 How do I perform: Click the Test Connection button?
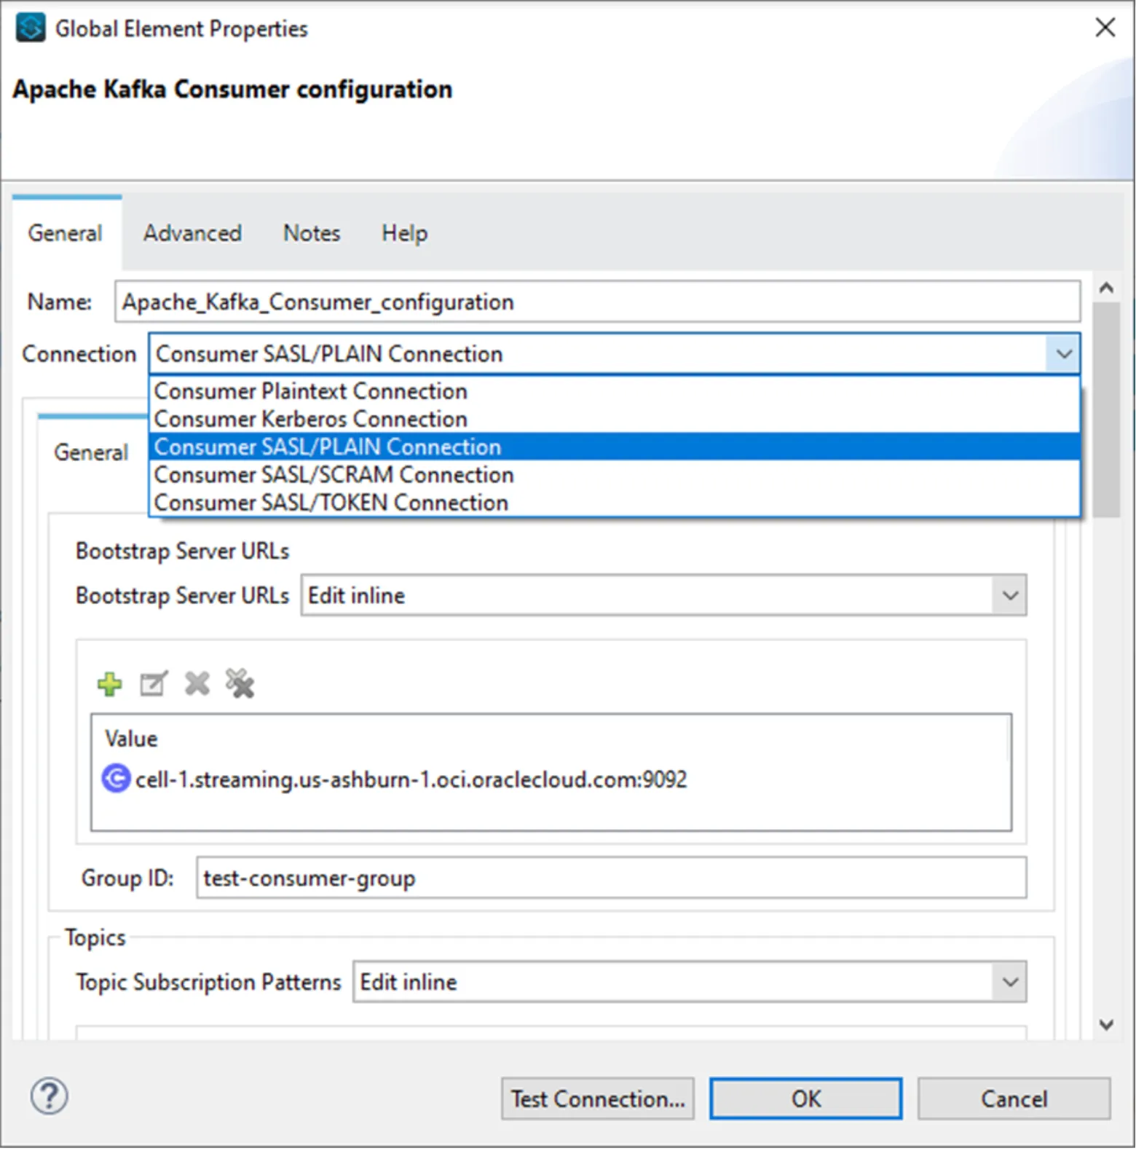coord(598,1099)
